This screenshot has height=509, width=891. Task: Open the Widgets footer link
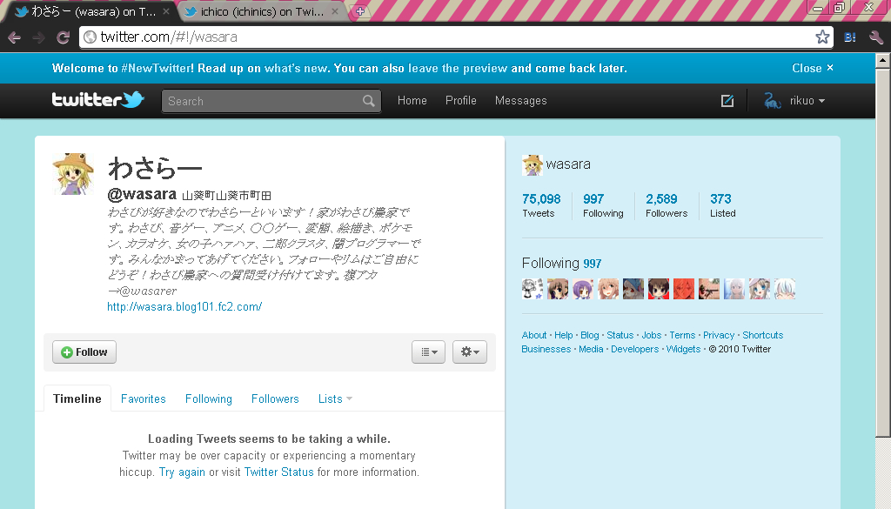(x=683, y=349)
